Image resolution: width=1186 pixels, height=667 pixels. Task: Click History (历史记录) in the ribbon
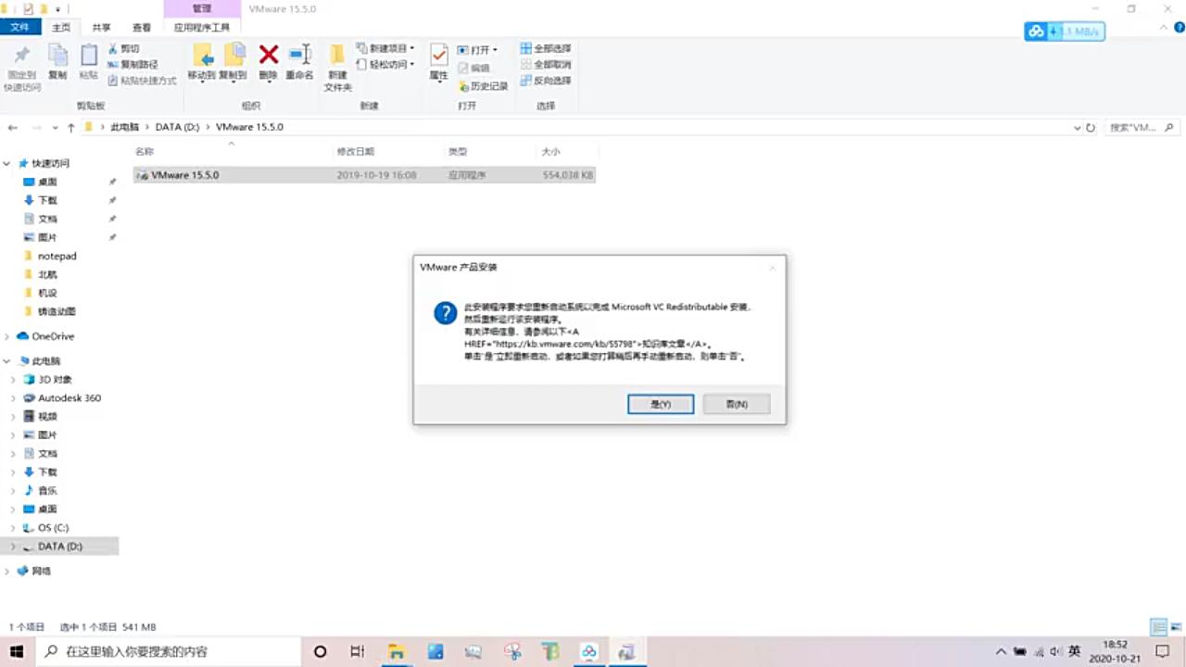(483, 85)
